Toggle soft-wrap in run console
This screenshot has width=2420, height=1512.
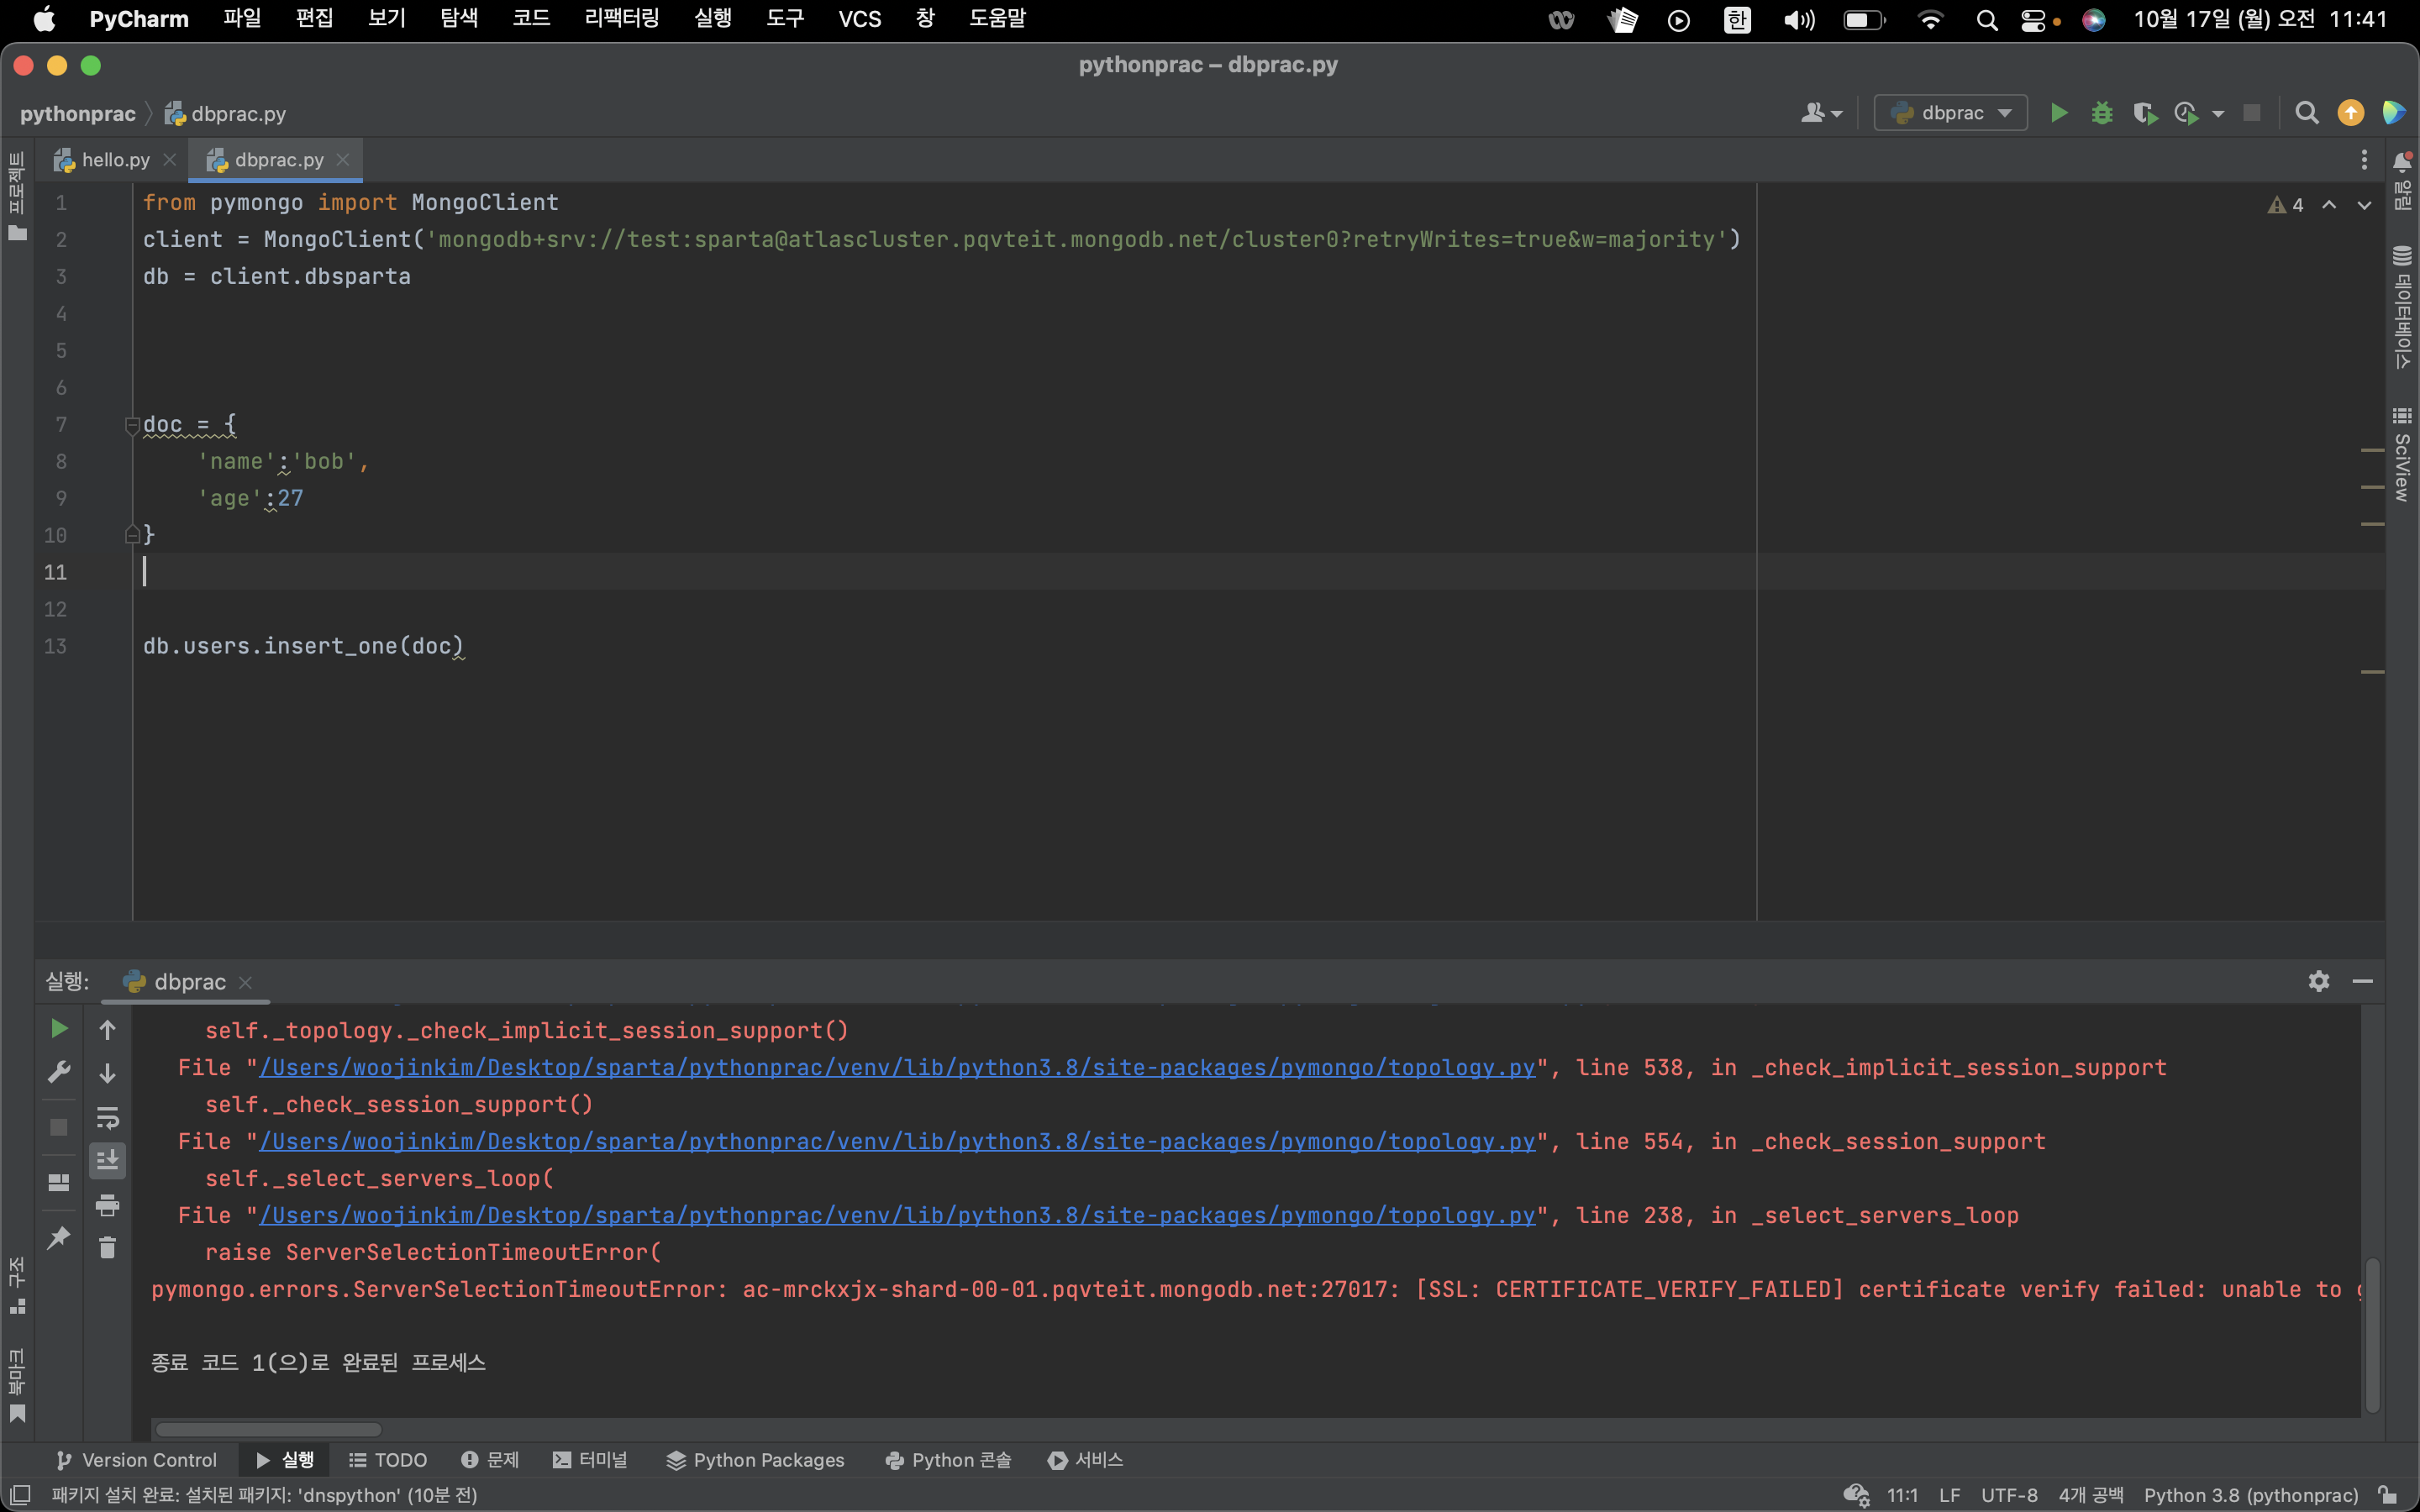(x=108, y=1117)
